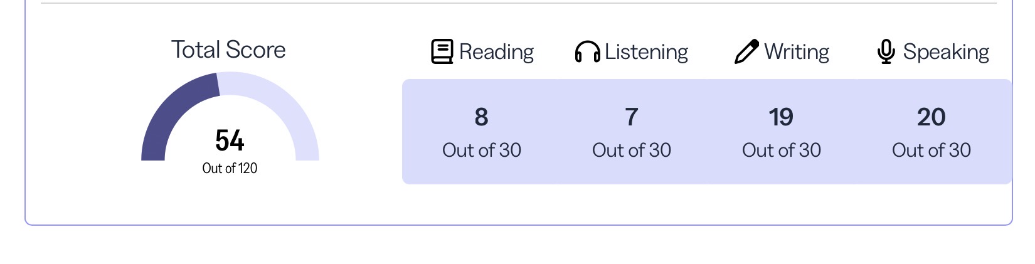This screenshot has width=1035, height=264.
Task: Click Out of 30 under Reading score
Action: (481, 150)
